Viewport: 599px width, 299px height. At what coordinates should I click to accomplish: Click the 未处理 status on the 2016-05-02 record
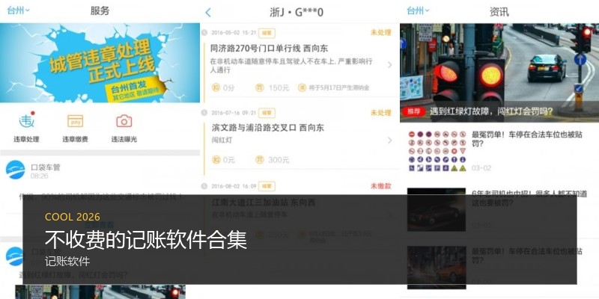381,33
